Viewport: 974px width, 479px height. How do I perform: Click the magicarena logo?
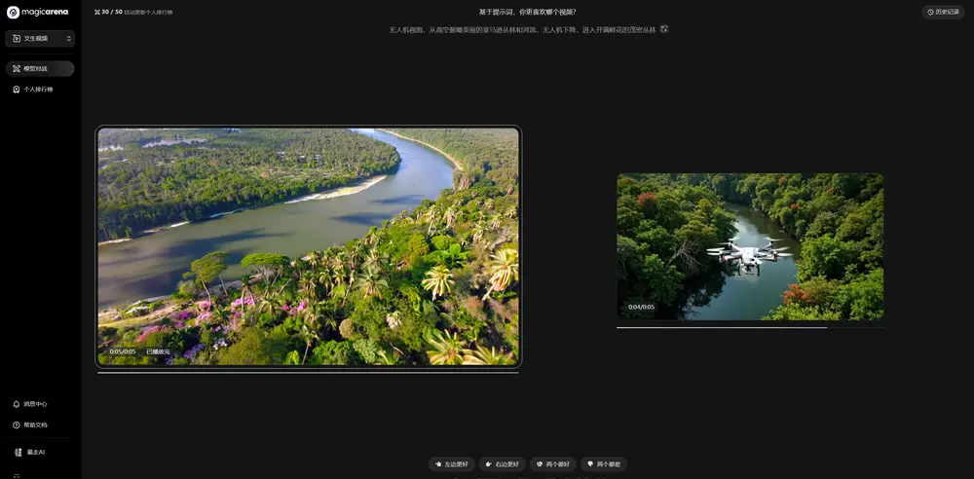pos(37,12)
